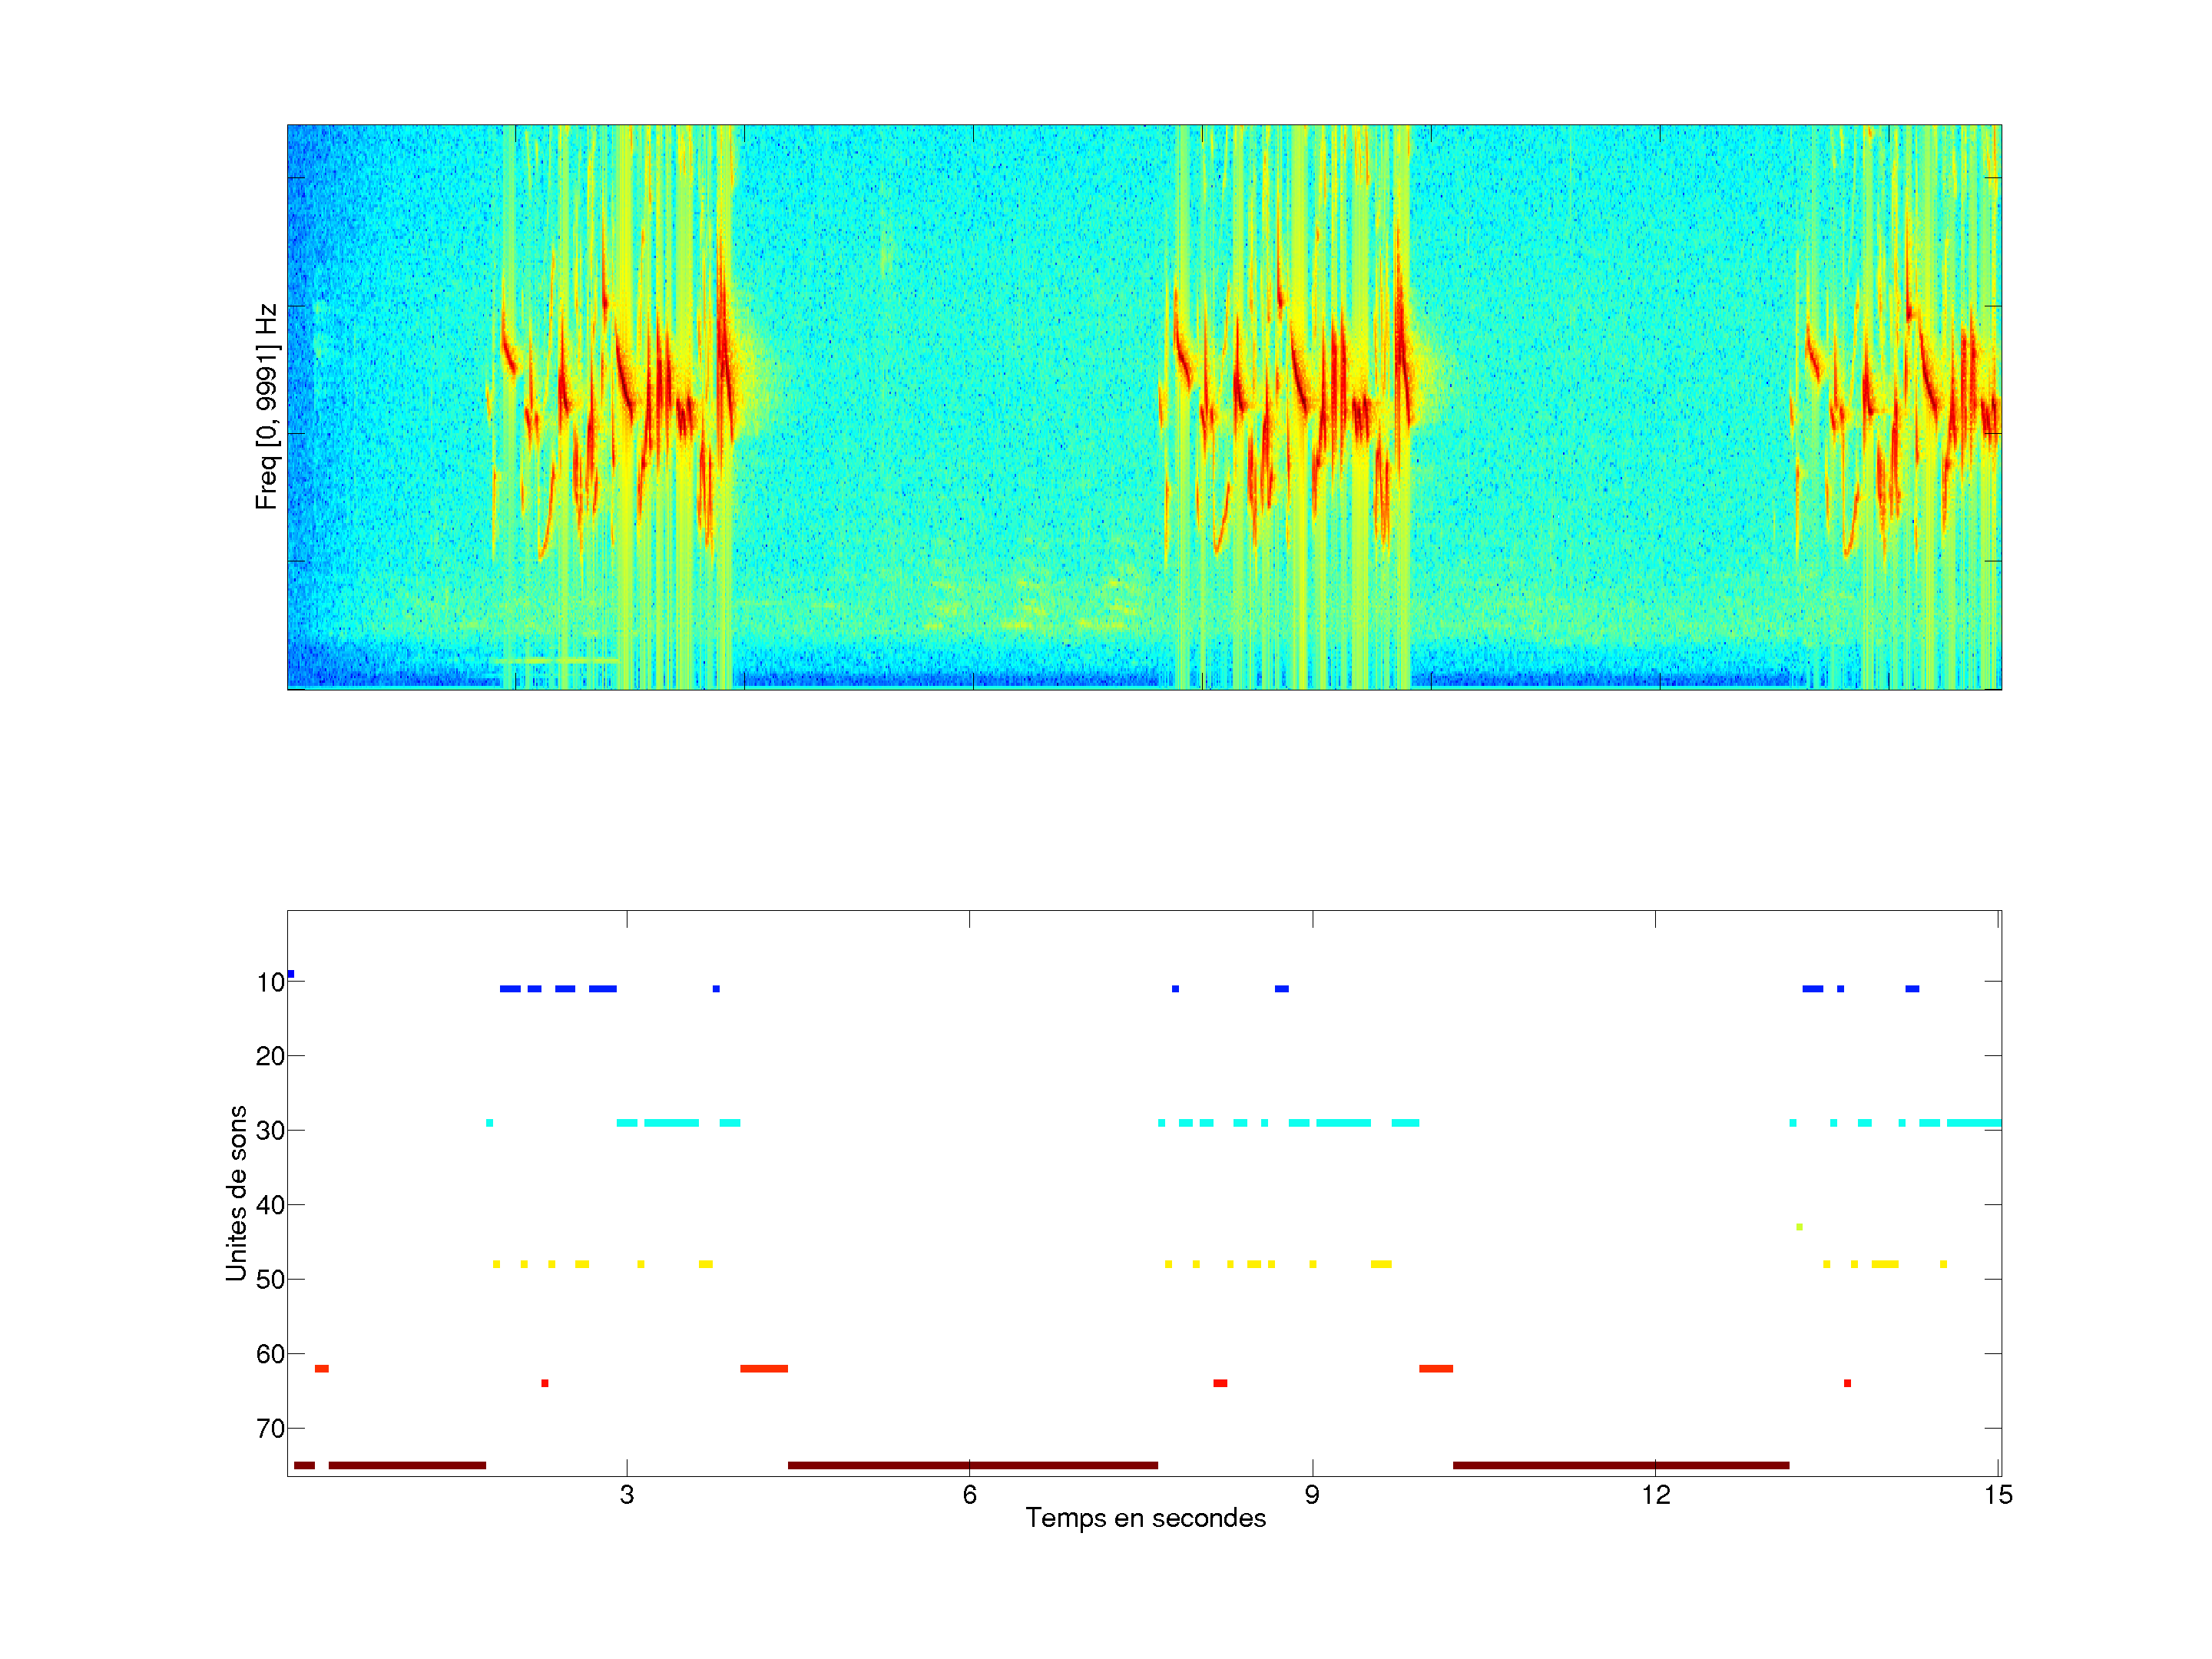
Task: Select the x-axis tick label 9
Action: coord(1312,1495)
